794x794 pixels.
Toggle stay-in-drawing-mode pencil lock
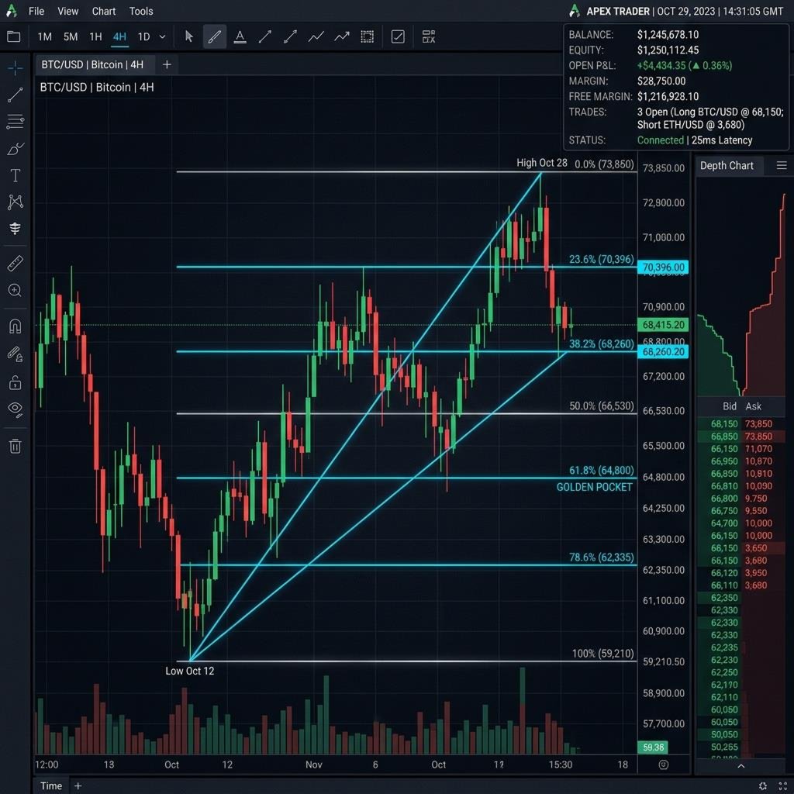[16, 354]
